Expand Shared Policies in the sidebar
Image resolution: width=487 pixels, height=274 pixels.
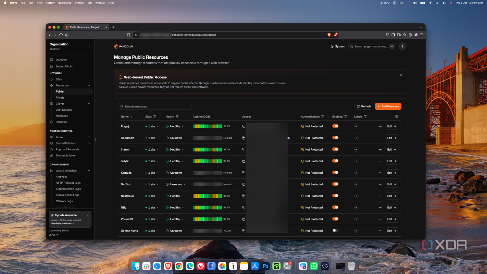(89, 143)
